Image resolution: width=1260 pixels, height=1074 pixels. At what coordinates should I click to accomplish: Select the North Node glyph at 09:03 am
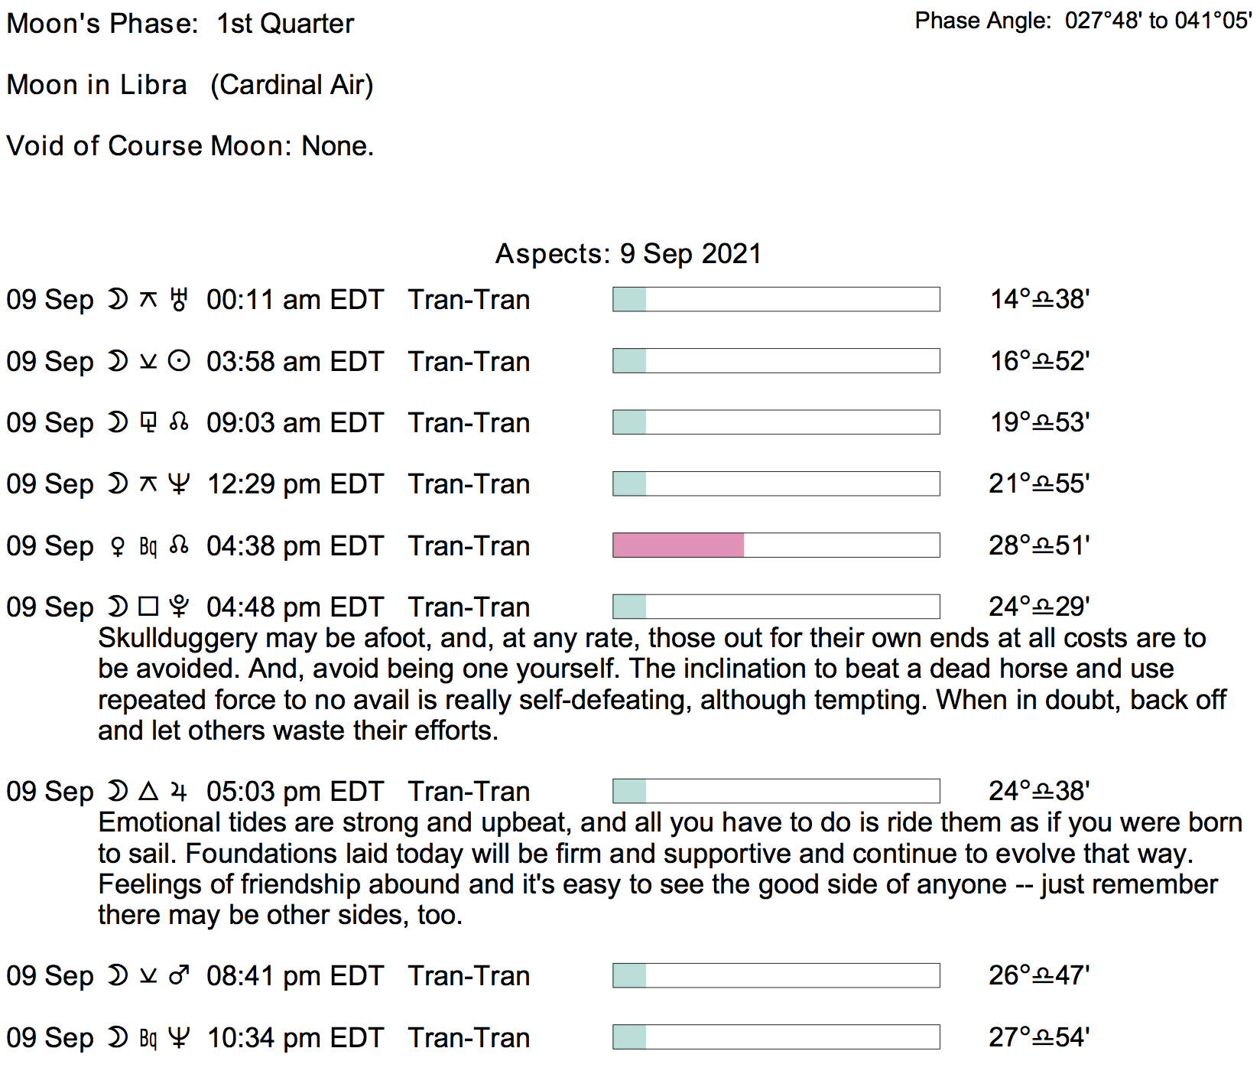click(x=179, y=422)
